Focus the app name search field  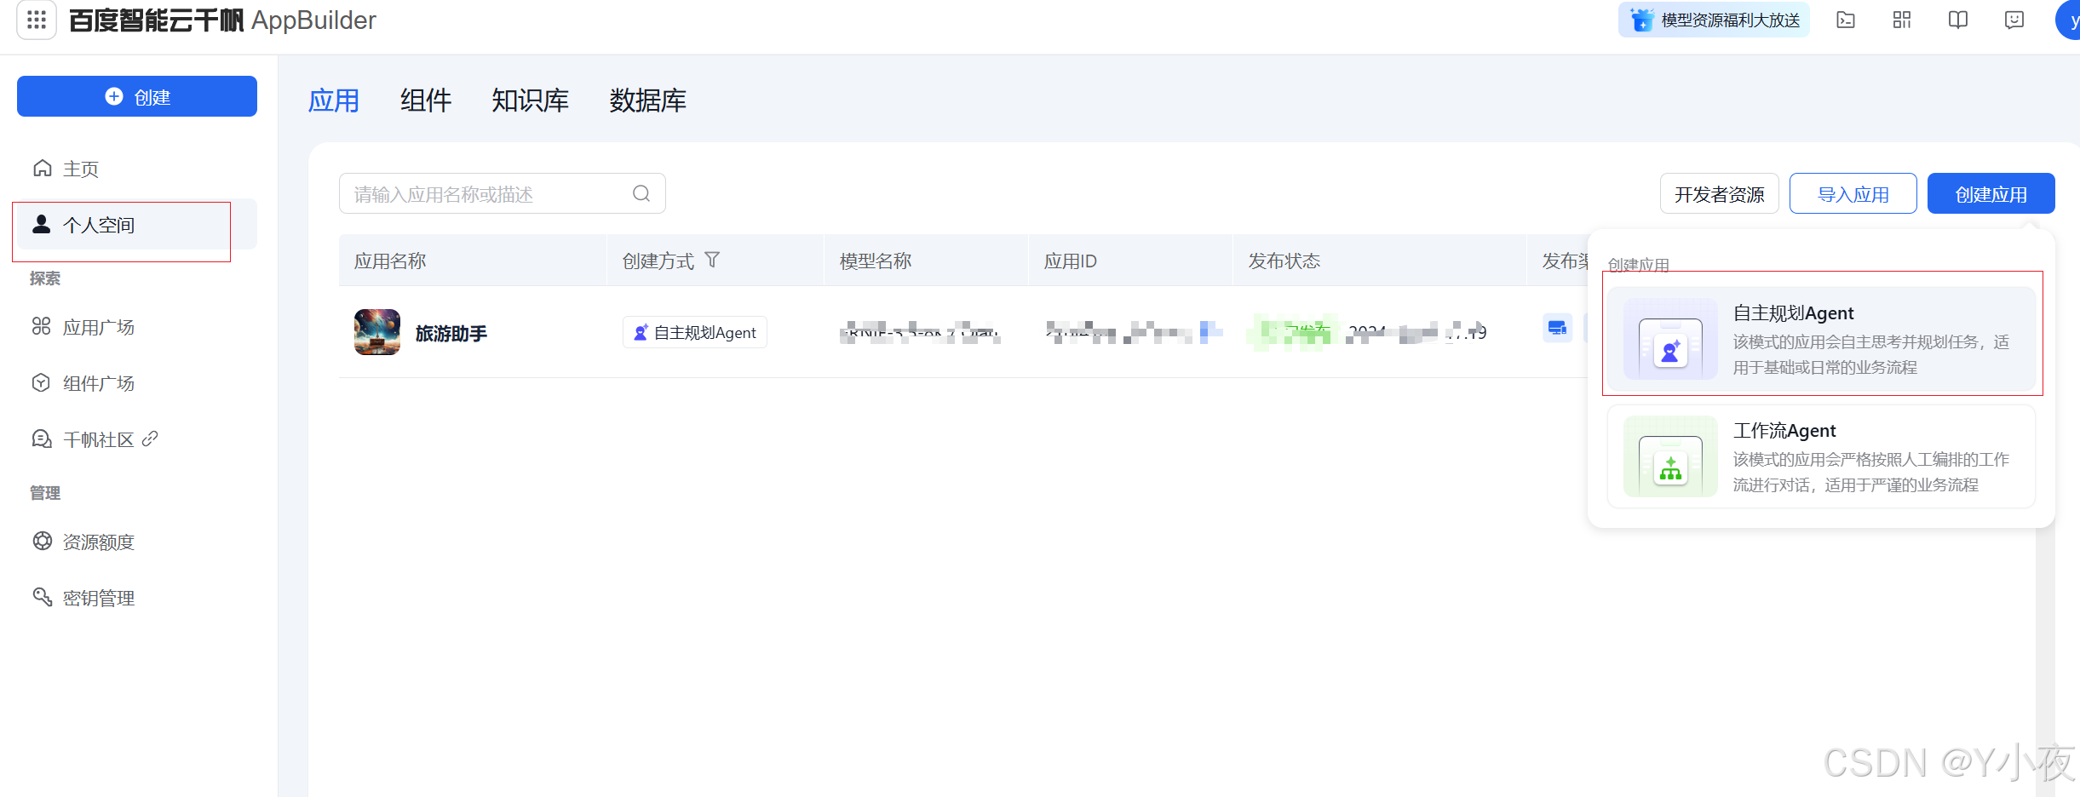(x=503, y=194)
